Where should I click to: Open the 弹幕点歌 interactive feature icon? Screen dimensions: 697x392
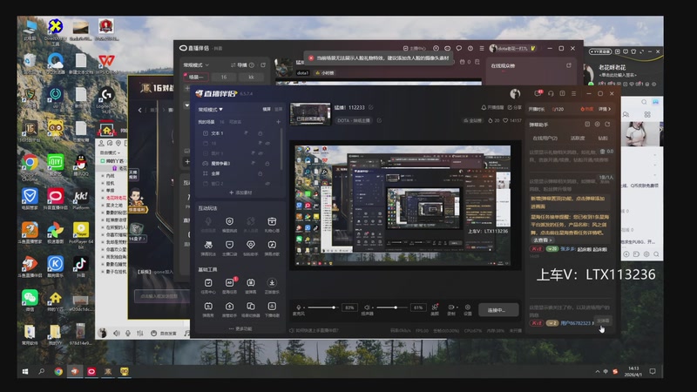pos(272,245)
